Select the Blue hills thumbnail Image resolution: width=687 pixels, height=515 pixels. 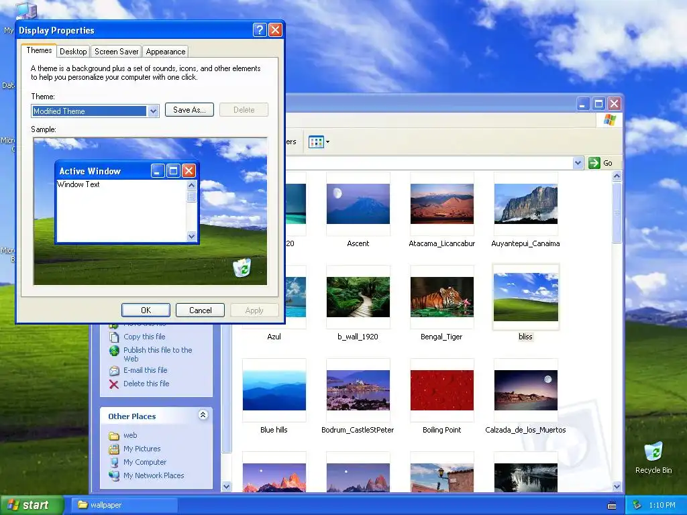coord(274,390)
